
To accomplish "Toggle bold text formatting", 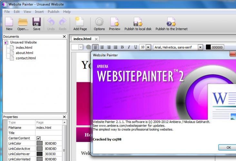I will tap(122, 47).
